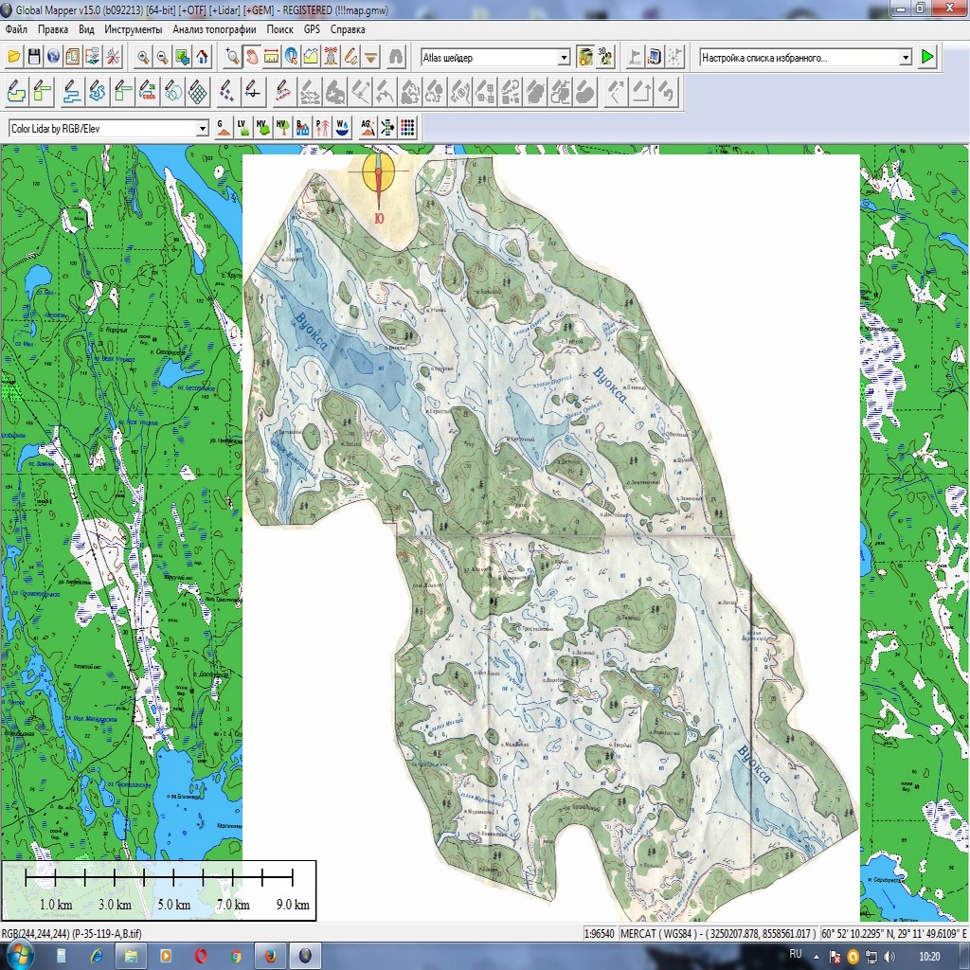Expand the Atlas shader dropdown
The height and width of the screenshot is (970, 970).
coord(564,58)
